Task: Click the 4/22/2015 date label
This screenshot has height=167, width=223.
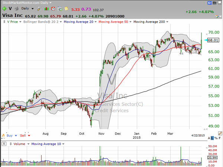Action: coord(198,135)
